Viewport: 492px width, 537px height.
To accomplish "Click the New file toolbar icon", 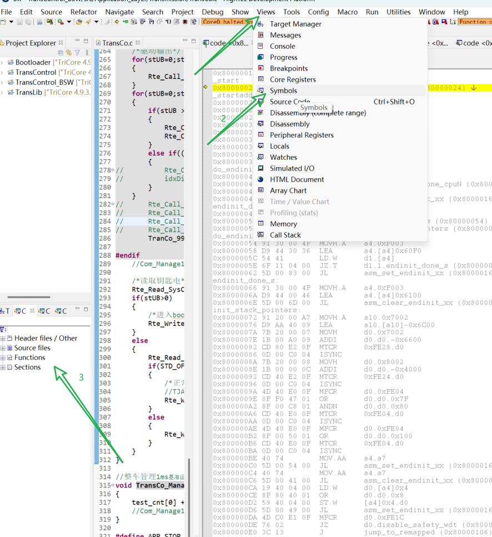I will [x=3, y=22].
